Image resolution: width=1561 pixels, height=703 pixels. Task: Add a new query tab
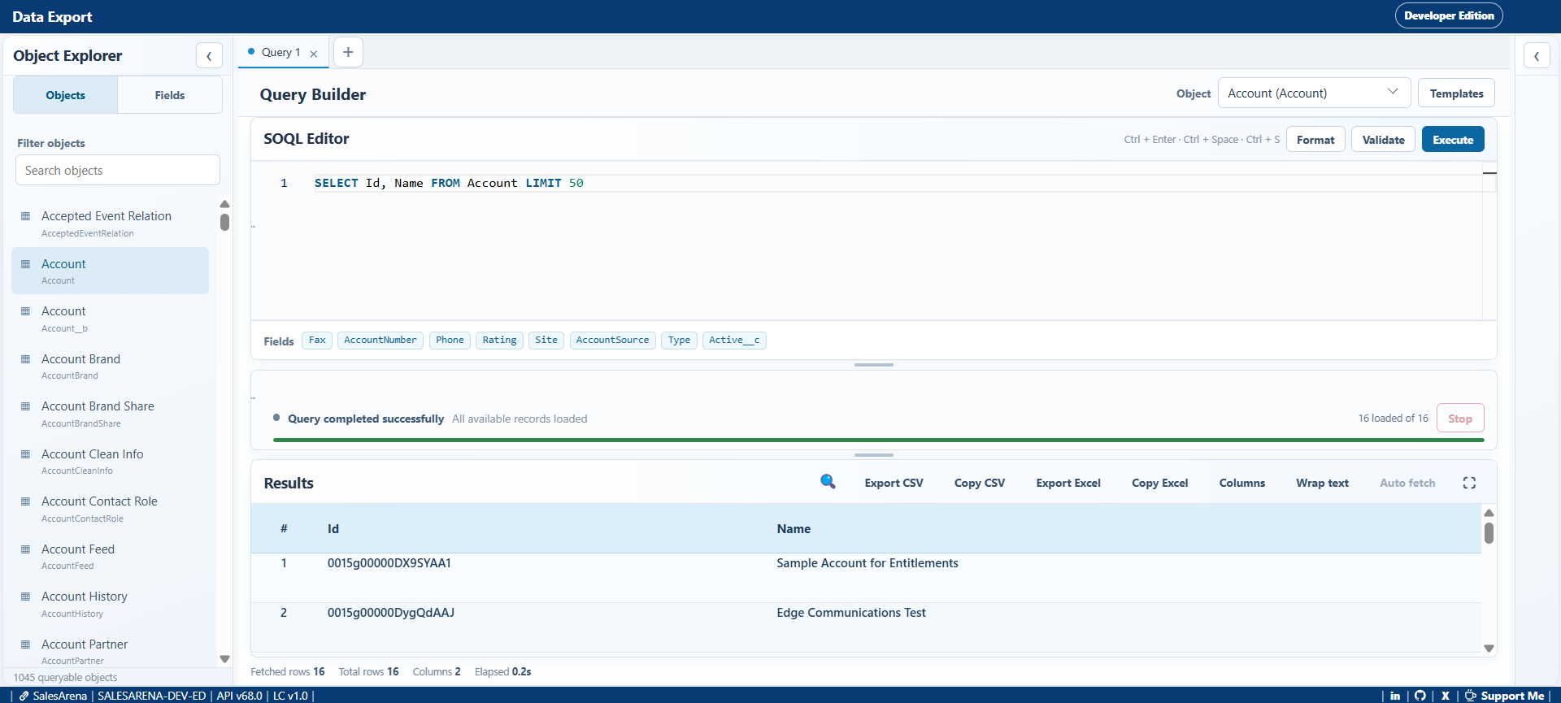(348, 52)
